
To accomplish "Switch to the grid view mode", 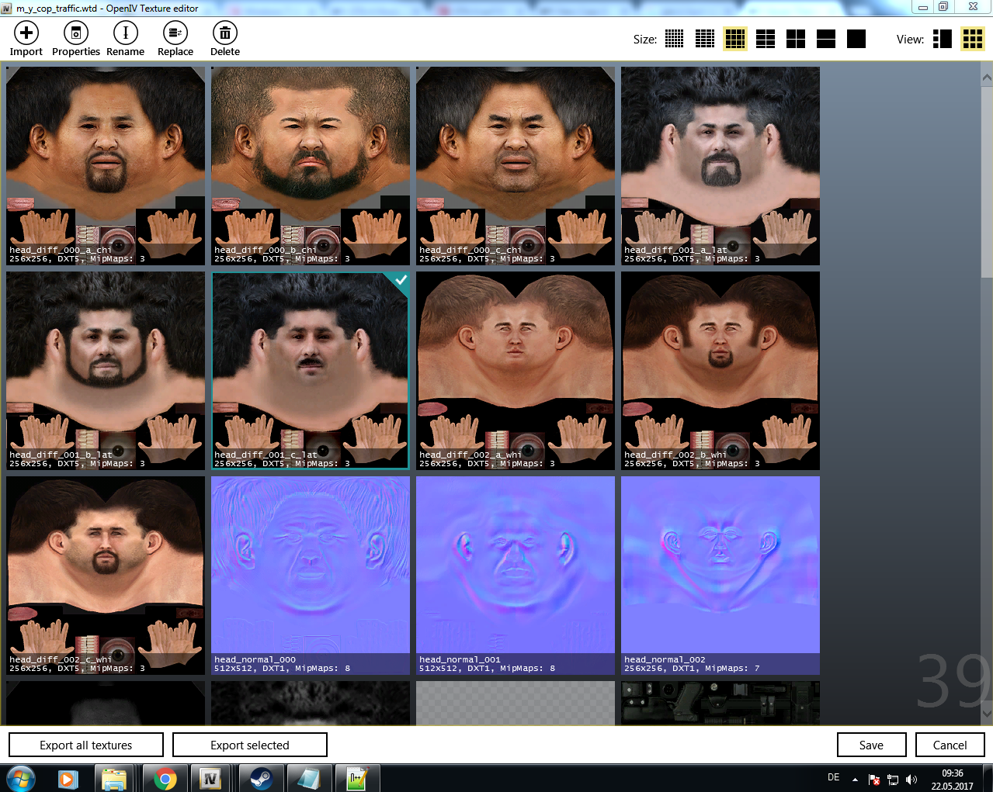I will 972,39.
